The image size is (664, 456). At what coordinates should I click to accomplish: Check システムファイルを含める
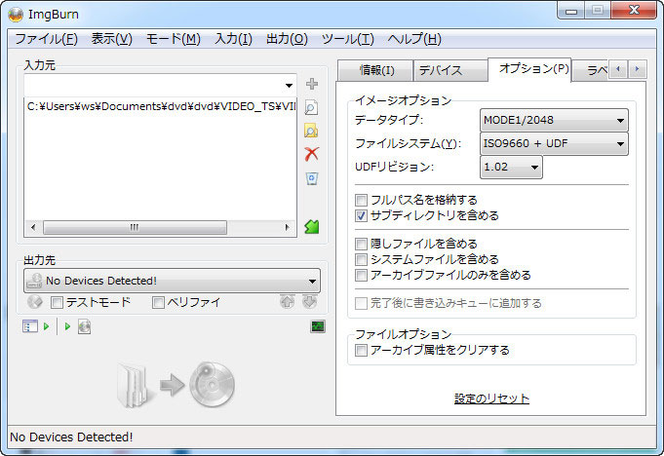[x=361, y=259]
